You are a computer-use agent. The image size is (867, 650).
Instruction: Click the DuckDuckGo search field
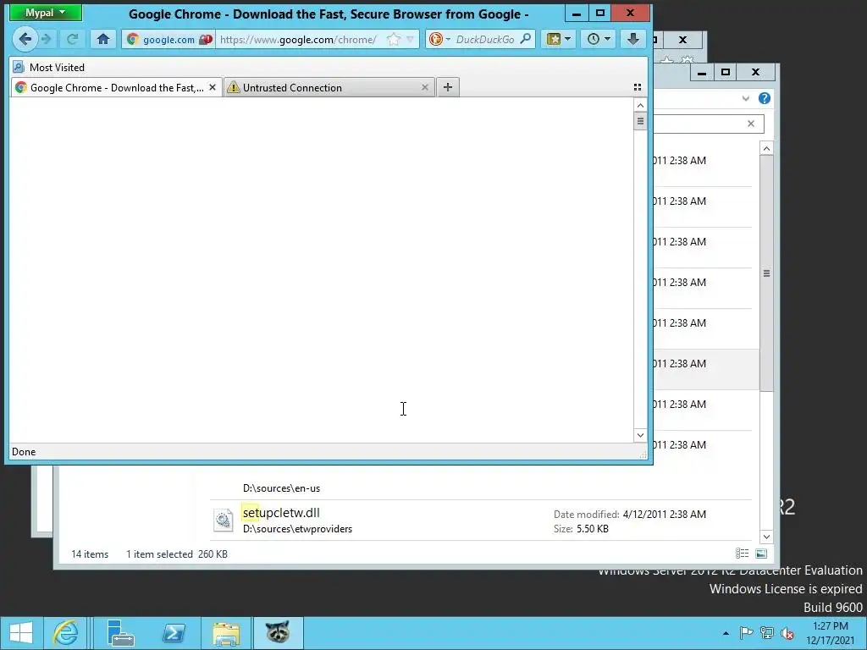(x=485, y=39)
